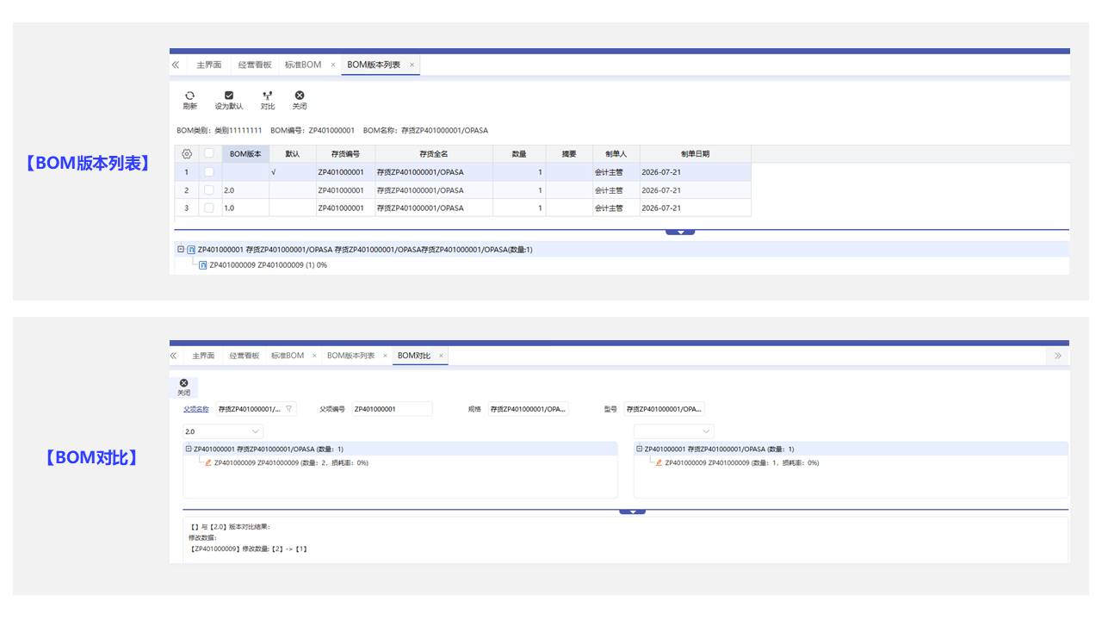
Task: Switch to the 标准BOM tab in the BOM对比 window
Action: (288, 356)
